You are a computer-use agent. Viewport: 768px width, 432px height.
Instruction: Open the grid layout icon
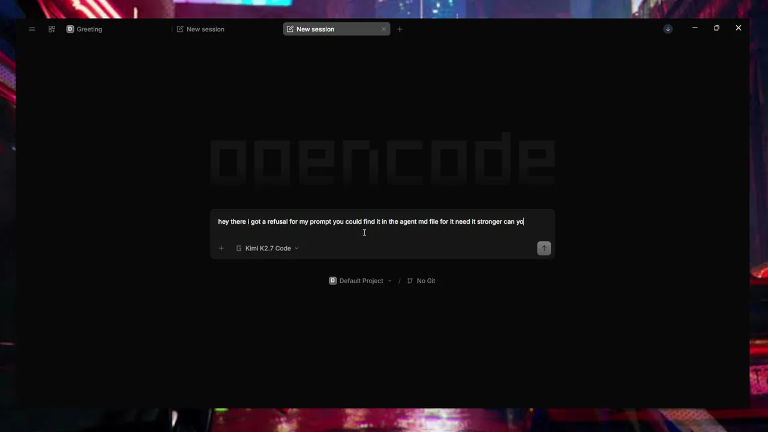[52, 29]
